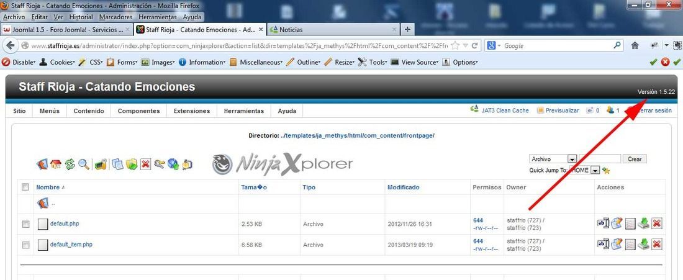Switch to Joomla! 1.5 Foro tab
The height and width of the screenshot is (280, 683).
click(66, 30)
